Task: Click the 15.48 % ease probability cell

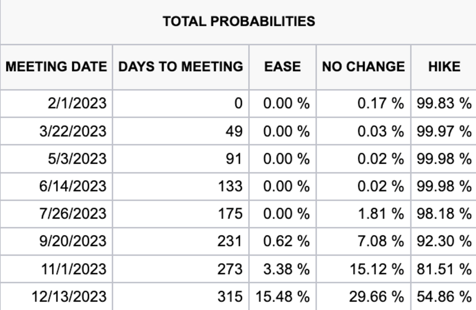Action: pos(282,297)
